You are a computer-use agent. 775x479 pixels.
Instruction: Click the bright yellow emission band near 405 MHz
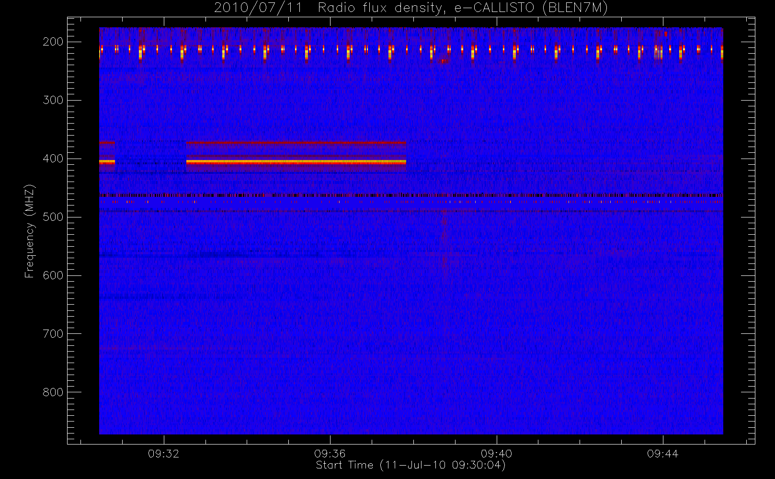[296, 162]
